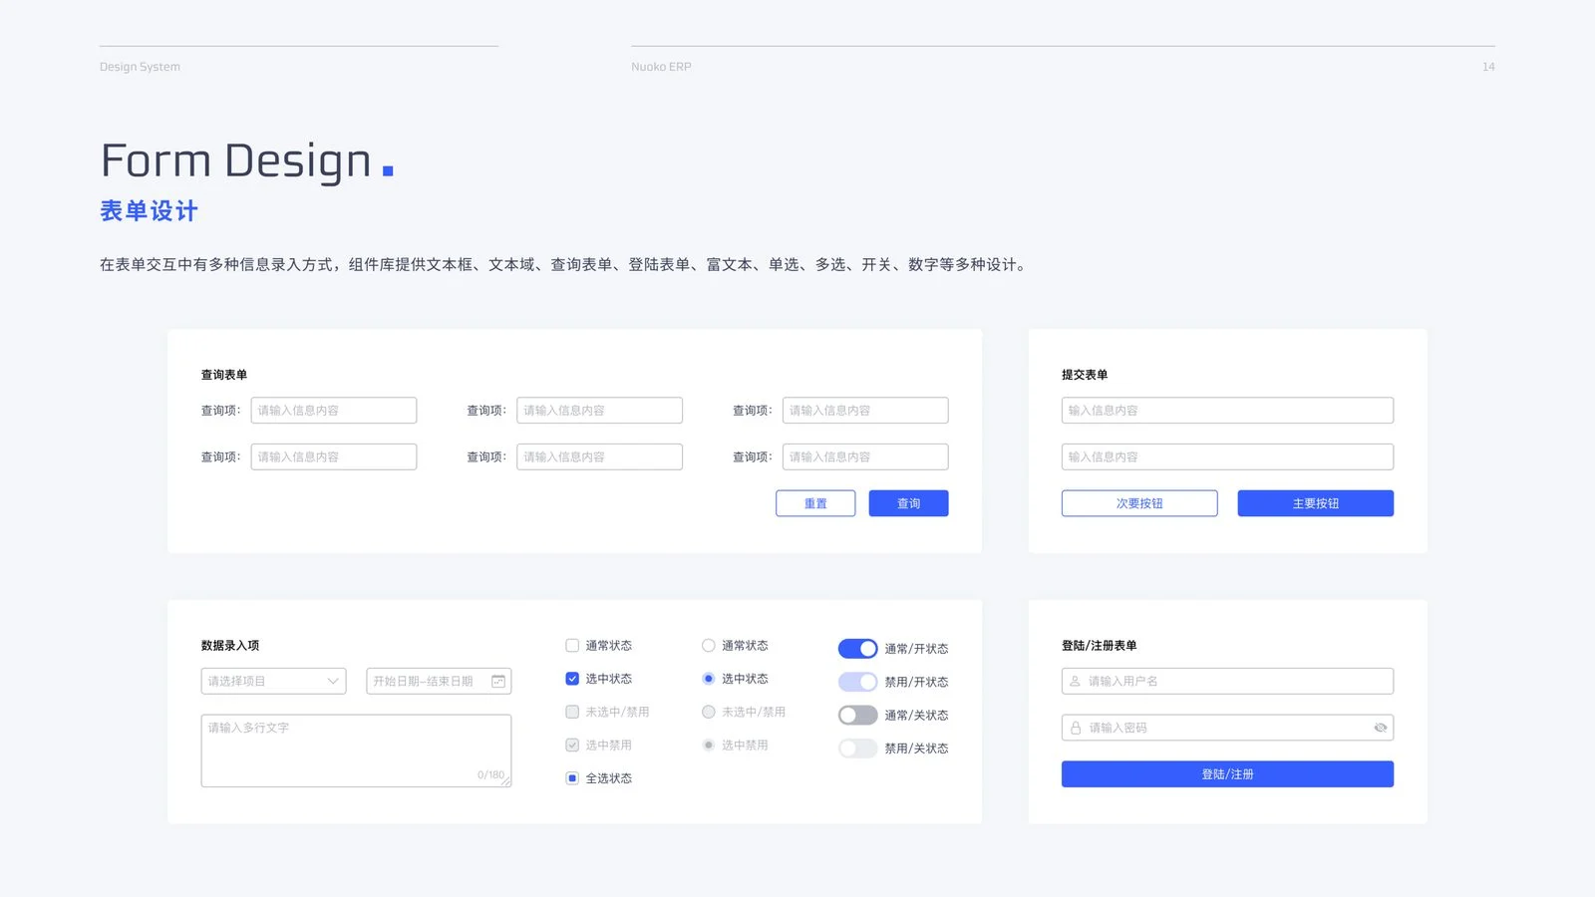Screen dimensions: 1595x897
Task: Click the 未选中/禁用 radio button
Action: coord(709,712)
